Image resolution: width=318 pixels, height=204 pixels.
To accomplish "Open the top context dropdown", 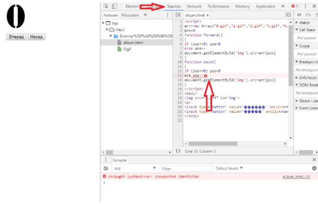I will (x=135, y=168).
